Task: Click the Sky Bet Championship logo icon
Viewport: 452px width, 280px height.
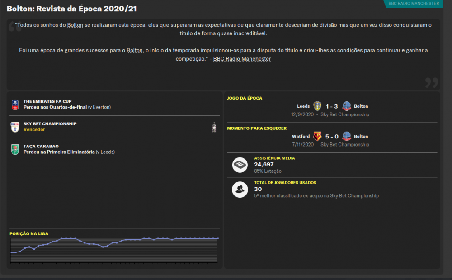Action: point(15,127)
